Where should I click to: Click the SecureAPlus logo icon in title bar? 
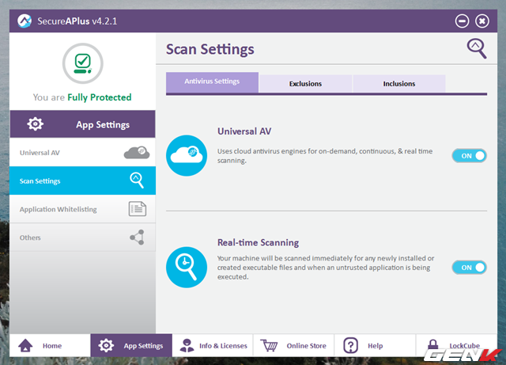click(25, 21)
